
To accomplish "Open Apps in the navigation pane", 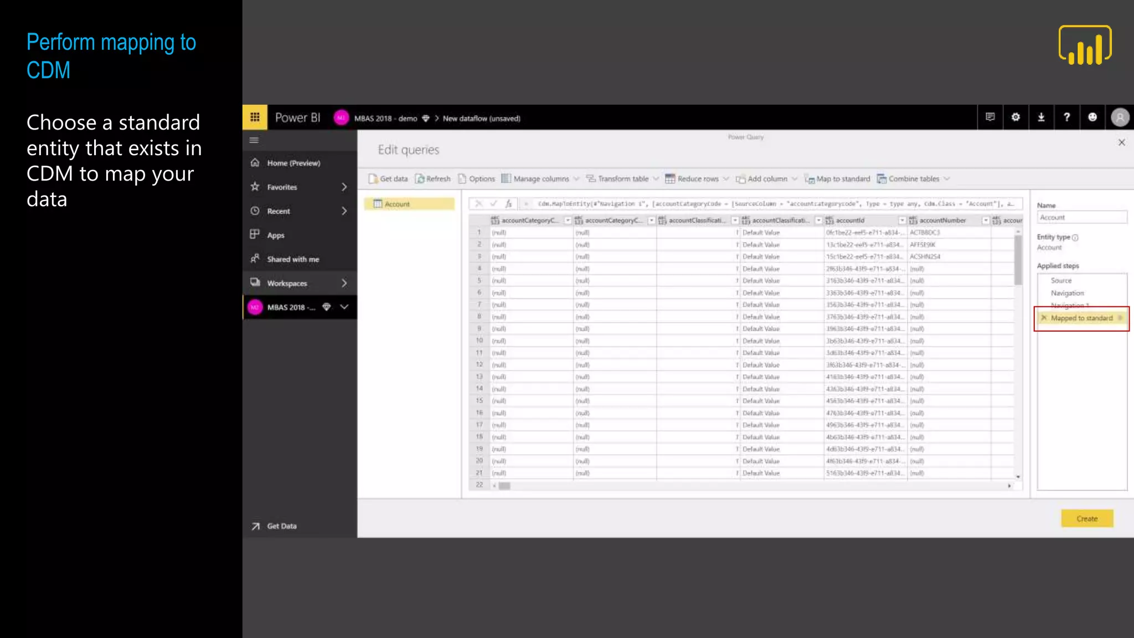I will 276,235.
